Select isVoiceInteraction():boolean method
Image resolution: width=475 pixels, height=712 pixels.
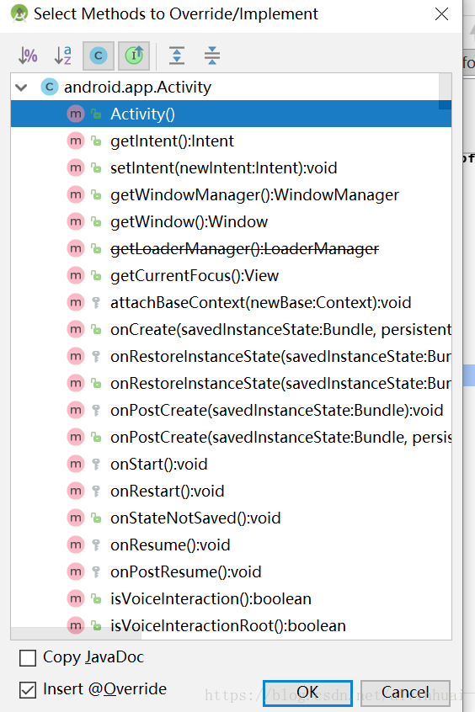pyautogui.click(x=231, y=598)
